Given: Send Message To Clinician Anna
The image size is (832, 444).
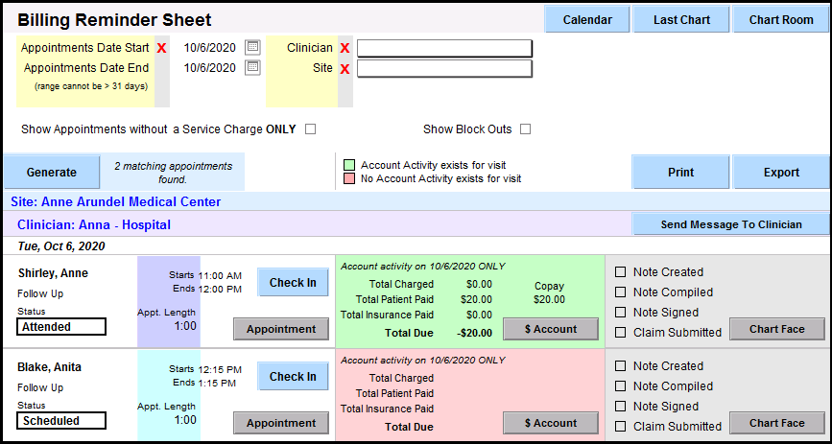Looking at the screenshot, I should pyautogui.click(x=730, y=224).
